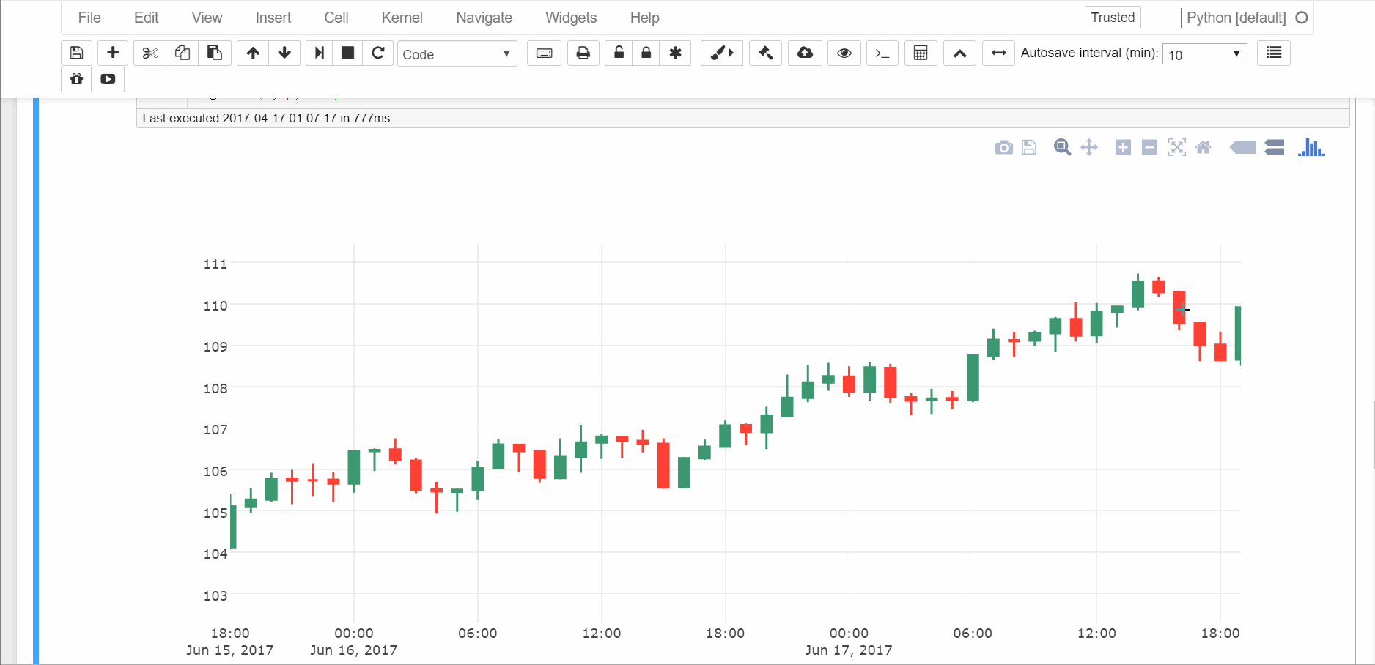Click the horizontal double-arrow width icon
Screen dimensions: 1375x665
click(x=998, y=53)
